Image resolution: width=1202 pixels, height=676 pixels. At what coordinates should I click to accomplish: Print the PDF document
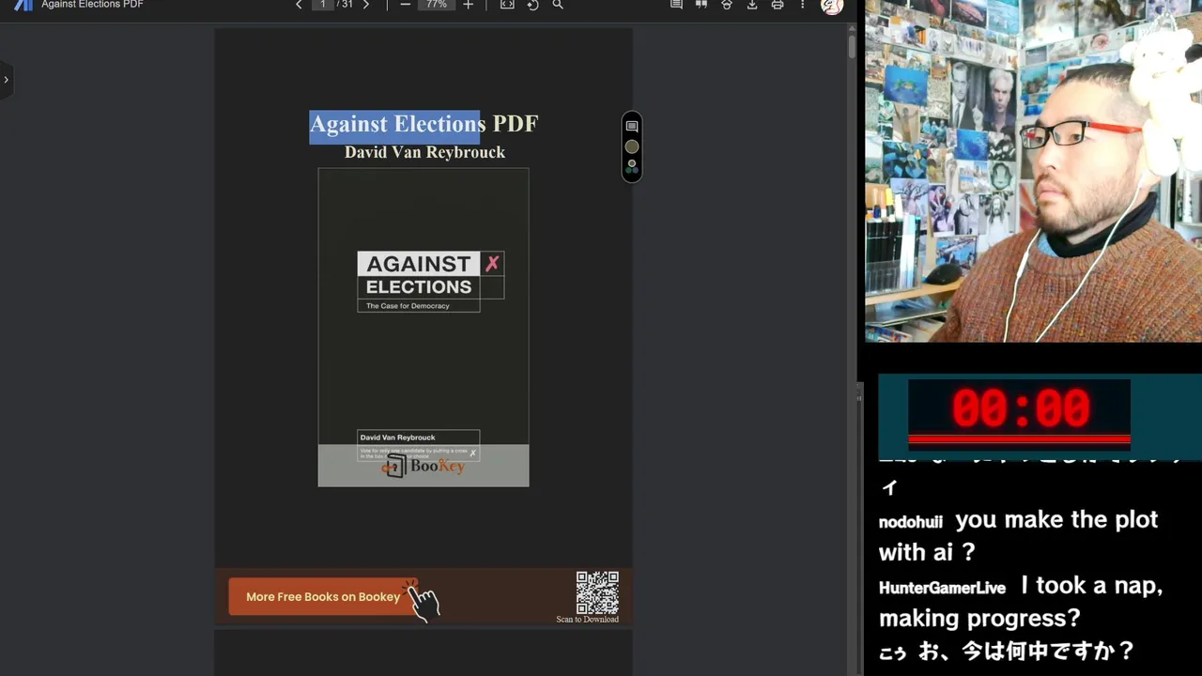click(778, 5)
